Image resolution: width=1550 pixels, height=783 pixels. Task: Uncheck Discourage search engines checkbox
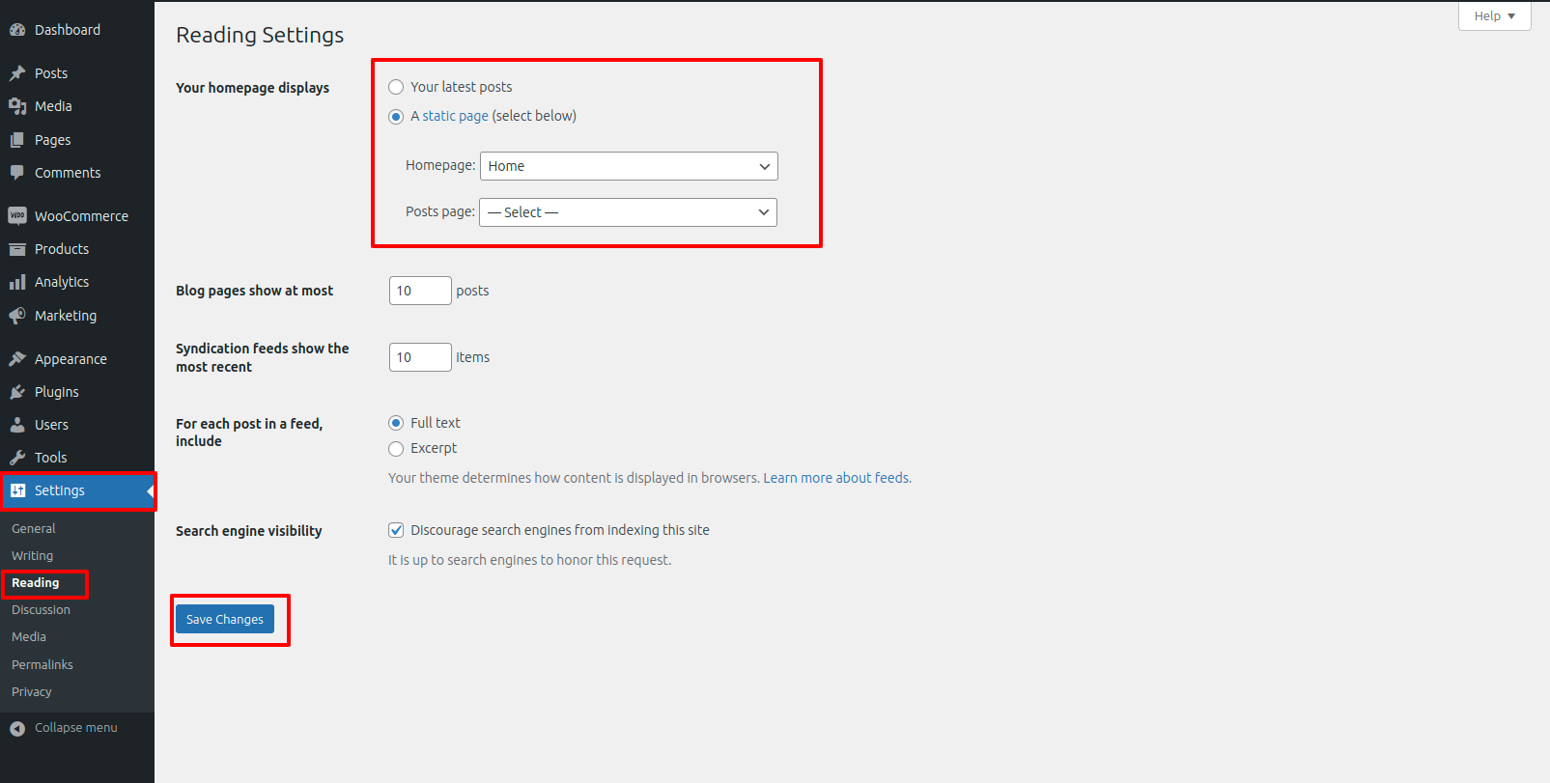[x=396, y=530]
